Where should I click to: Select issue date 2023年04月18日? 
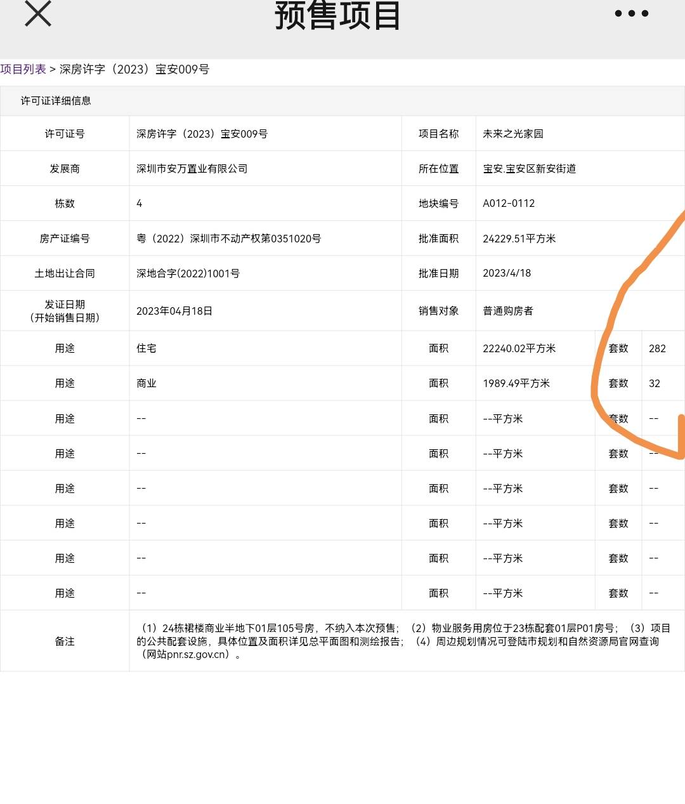point(174,311)
